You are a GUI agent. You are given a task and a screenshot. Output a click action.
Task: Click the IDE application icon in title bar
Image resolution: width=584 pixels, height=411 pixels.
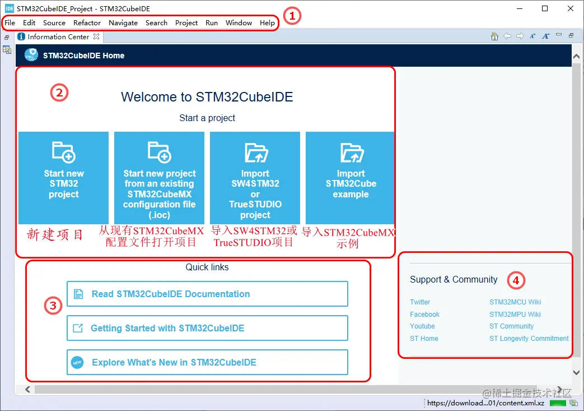[x=10, y=8]
